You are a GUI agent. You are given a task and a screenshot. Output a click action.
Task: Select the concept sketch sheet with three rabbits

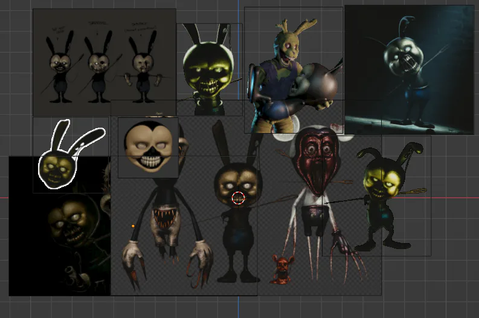(104, 62)
